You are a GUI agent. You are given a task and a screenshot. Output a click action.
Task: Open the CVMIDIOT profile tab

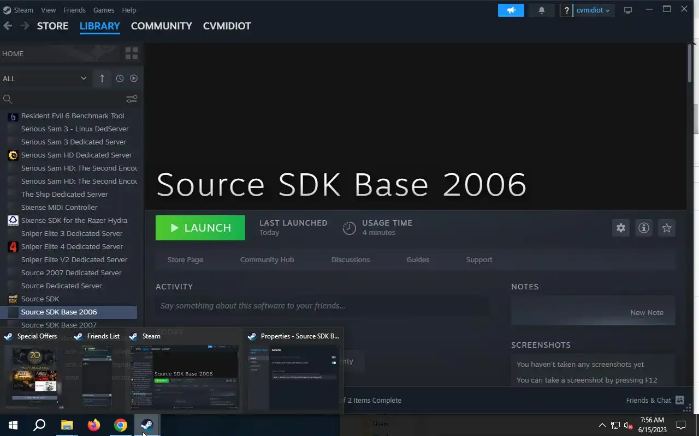pyautogui.click(x=227, y=26)
